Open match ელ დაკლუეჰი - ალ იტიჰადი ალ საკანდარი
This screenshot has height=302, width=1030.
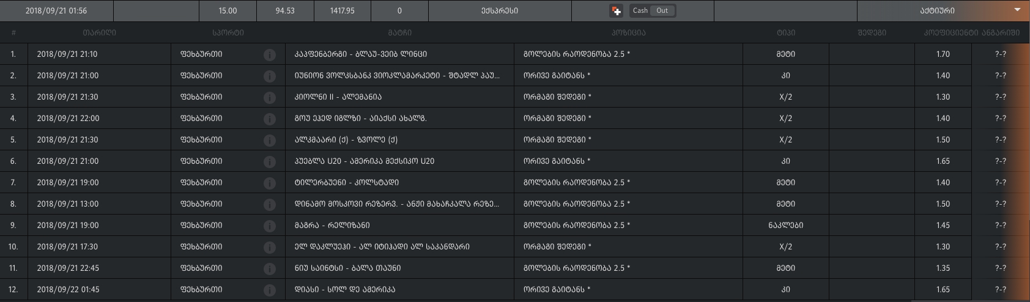(x=382, y=247)
